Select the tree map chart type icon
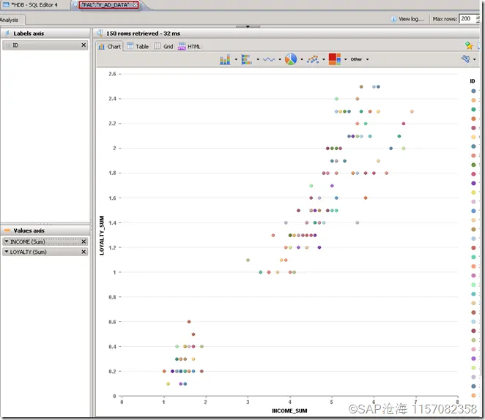485x420 pixels. [x=335, y=59]
